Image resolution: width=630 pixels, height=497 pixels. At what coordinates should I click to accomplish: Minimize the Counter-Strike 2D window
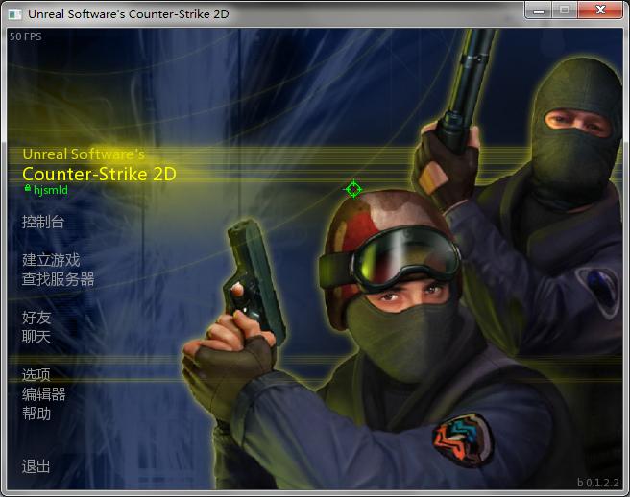pyautogui.click(x=539, y=10)
